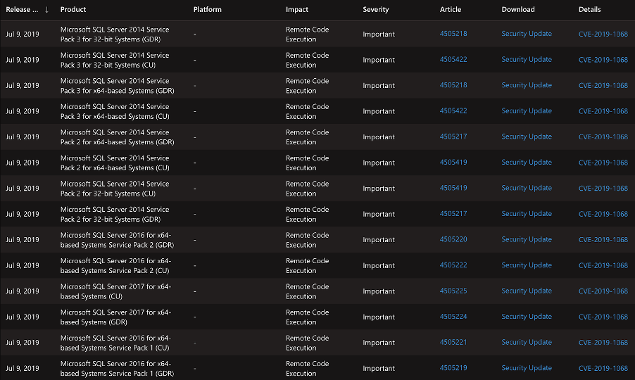Open CVE-2019-1068 for SQL 2016 SP2 GDR row
The height and width of the screenshot is (380, 635).
[603, 240]
